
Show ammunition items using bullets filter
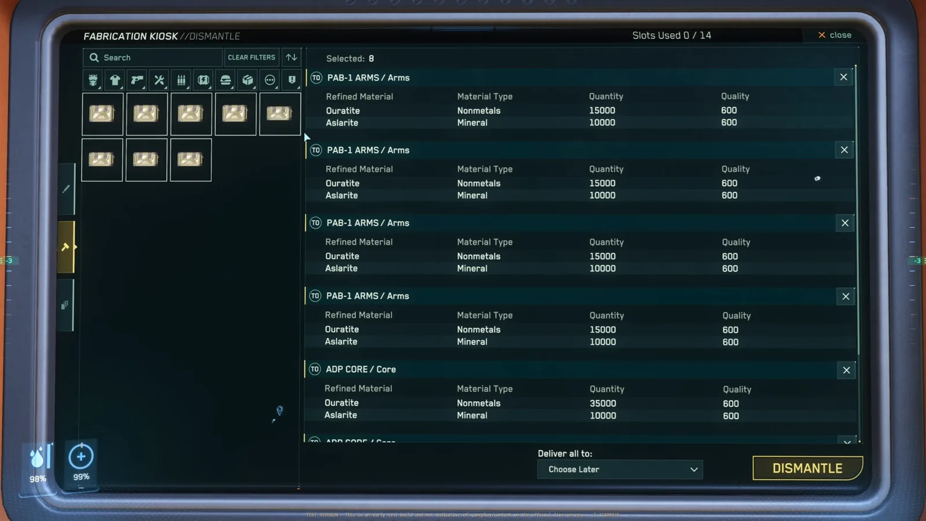pyautogui.click(x=181, y=80)
